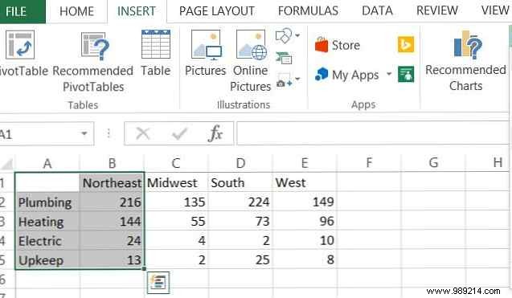The image size is (512, 298).
Task: Select the South header cell
Action: 240,182
